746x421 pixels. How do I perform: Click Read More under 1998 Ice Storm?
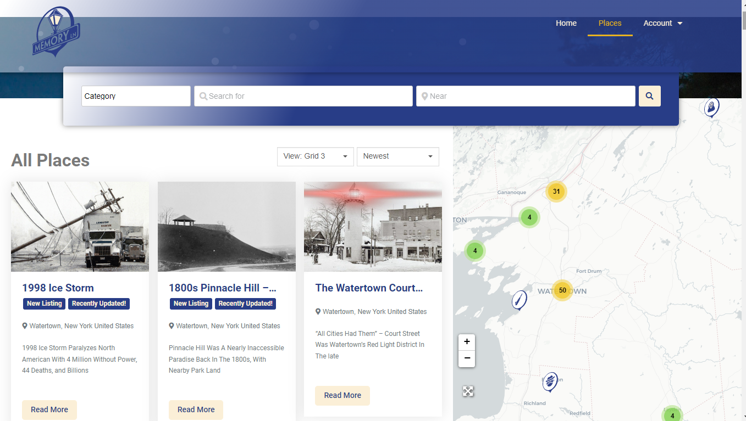pyautogui.click(x=49, y=409)
